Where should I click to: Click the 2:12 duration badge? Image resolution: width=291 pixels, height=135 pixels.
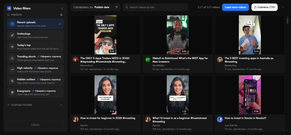pos(112,51)
